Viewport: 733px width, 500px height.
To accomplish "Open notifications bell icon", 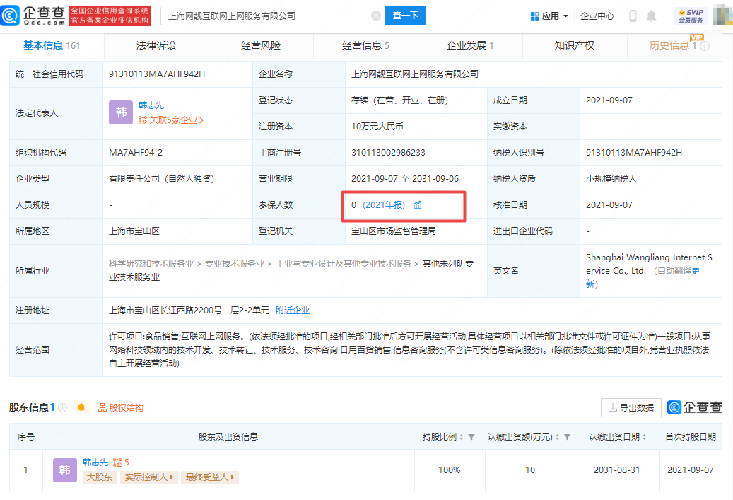I will coord(651,16).
